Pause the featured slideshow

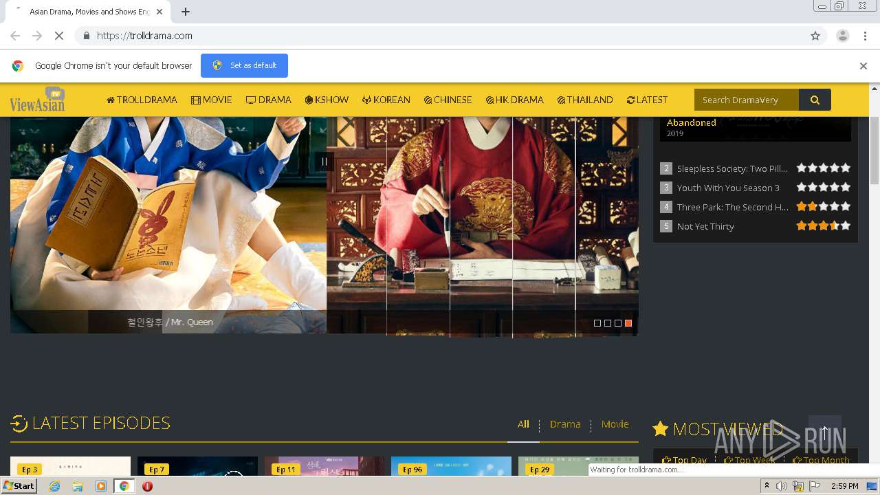324,162
